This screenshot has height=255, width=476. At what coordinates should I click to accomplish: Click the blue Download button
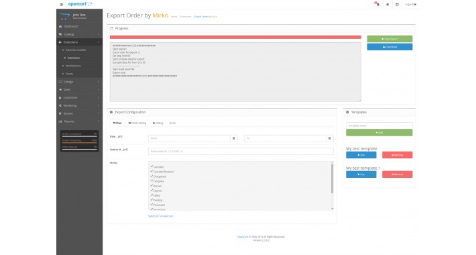(390, 47)
